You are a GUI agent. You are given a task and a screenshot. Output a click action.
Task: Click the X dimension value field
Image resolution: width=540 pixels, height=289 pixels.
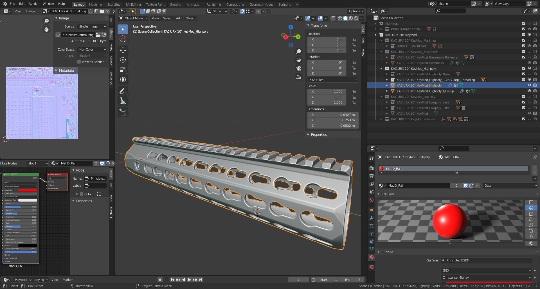(333, 115)
